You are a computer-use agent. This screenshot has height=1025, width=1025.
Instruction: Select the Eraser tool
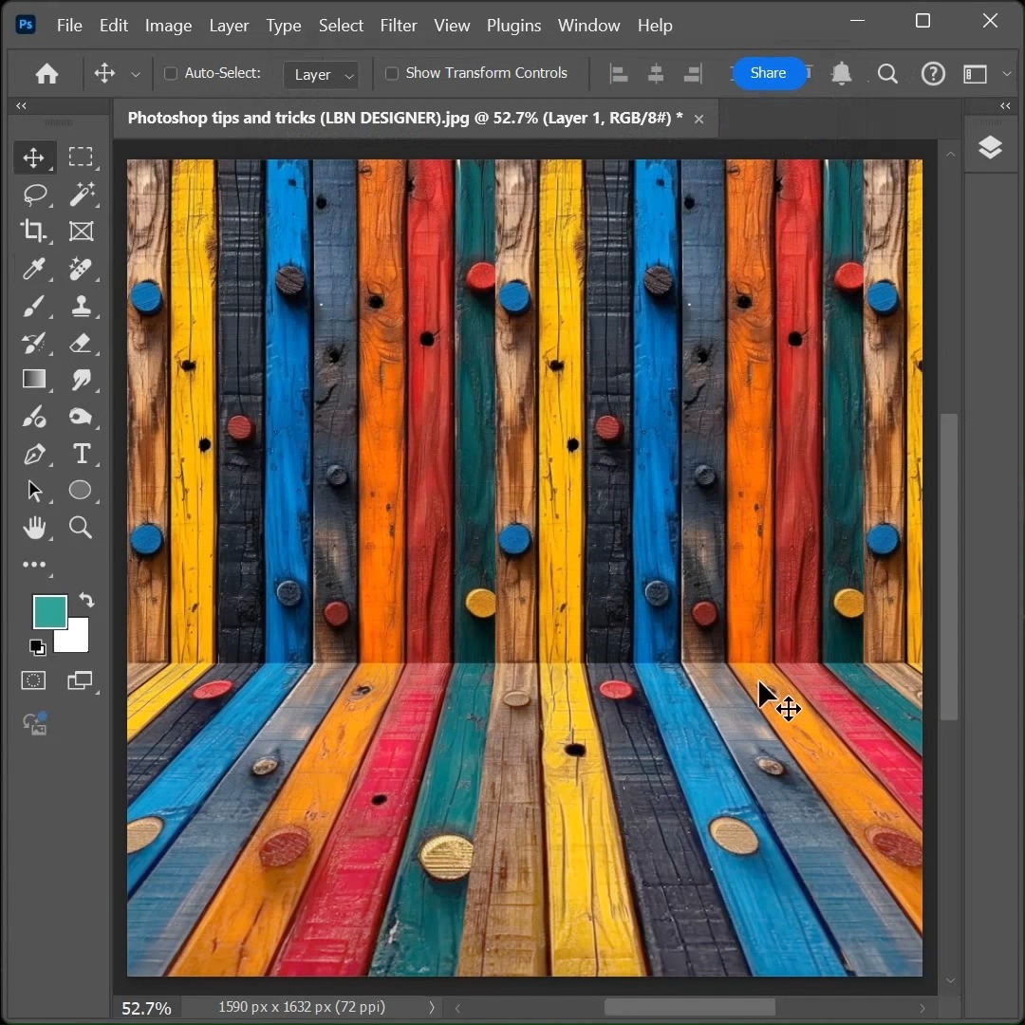click(81, 343)
